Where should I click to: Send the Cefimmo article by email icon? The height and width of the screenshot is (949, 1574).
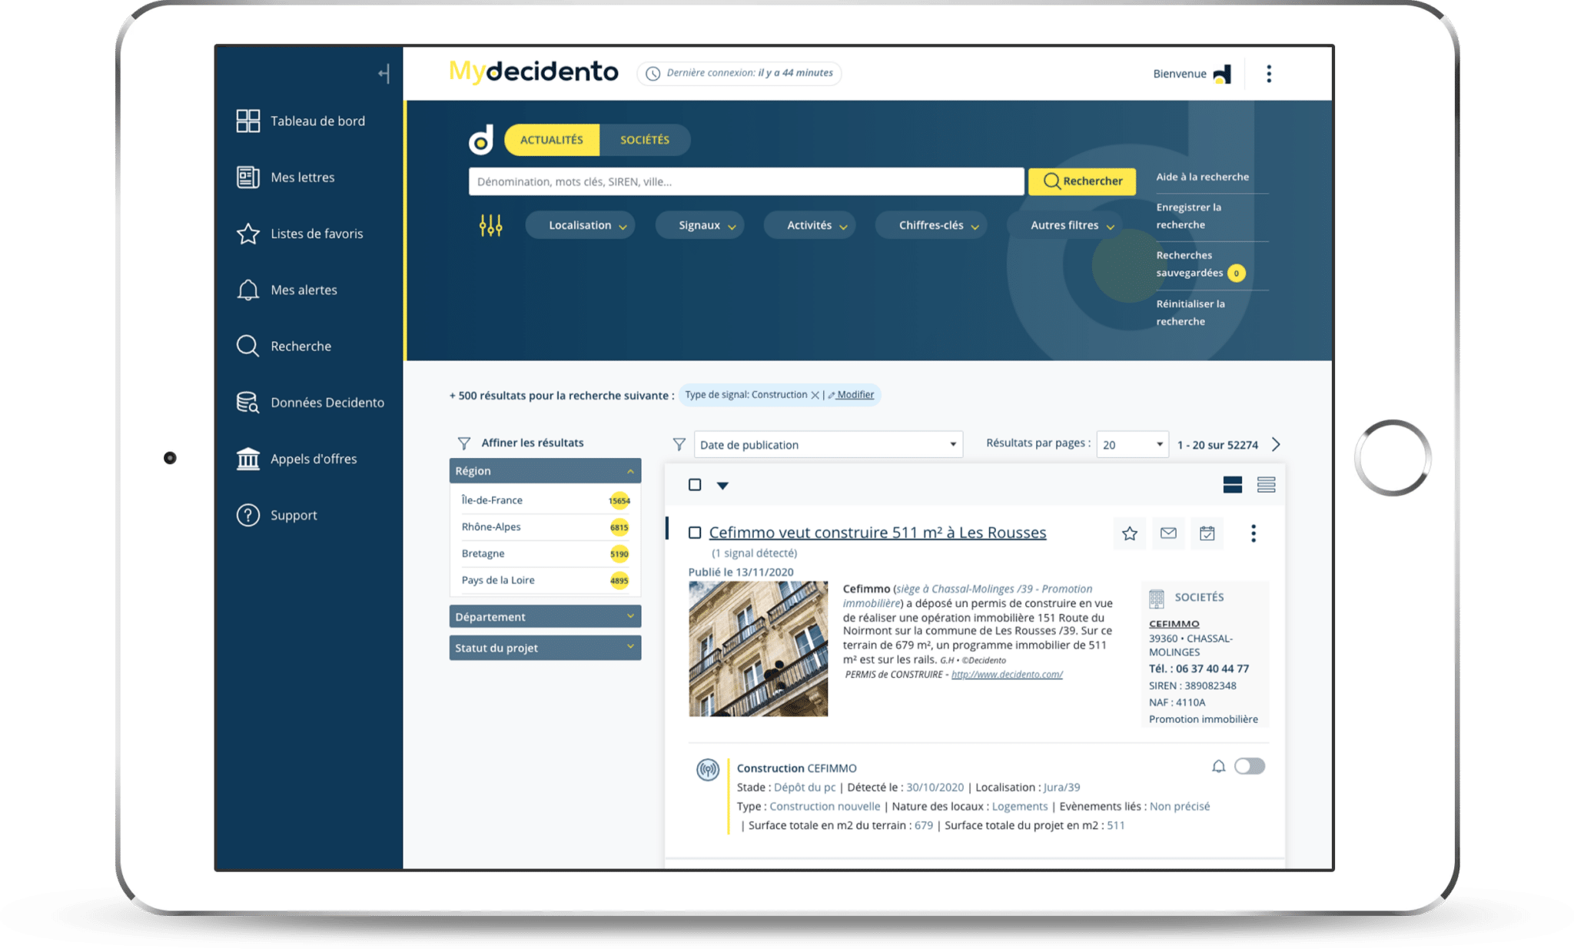click(1168, 533)
